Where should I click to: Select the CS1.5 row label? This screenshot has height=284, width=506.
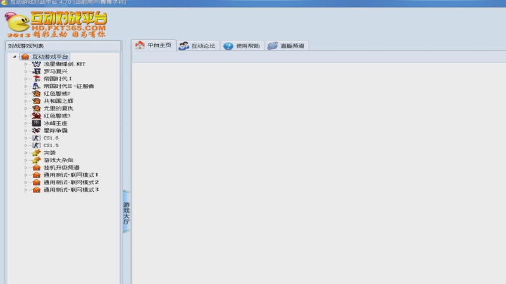pos(51,146)
